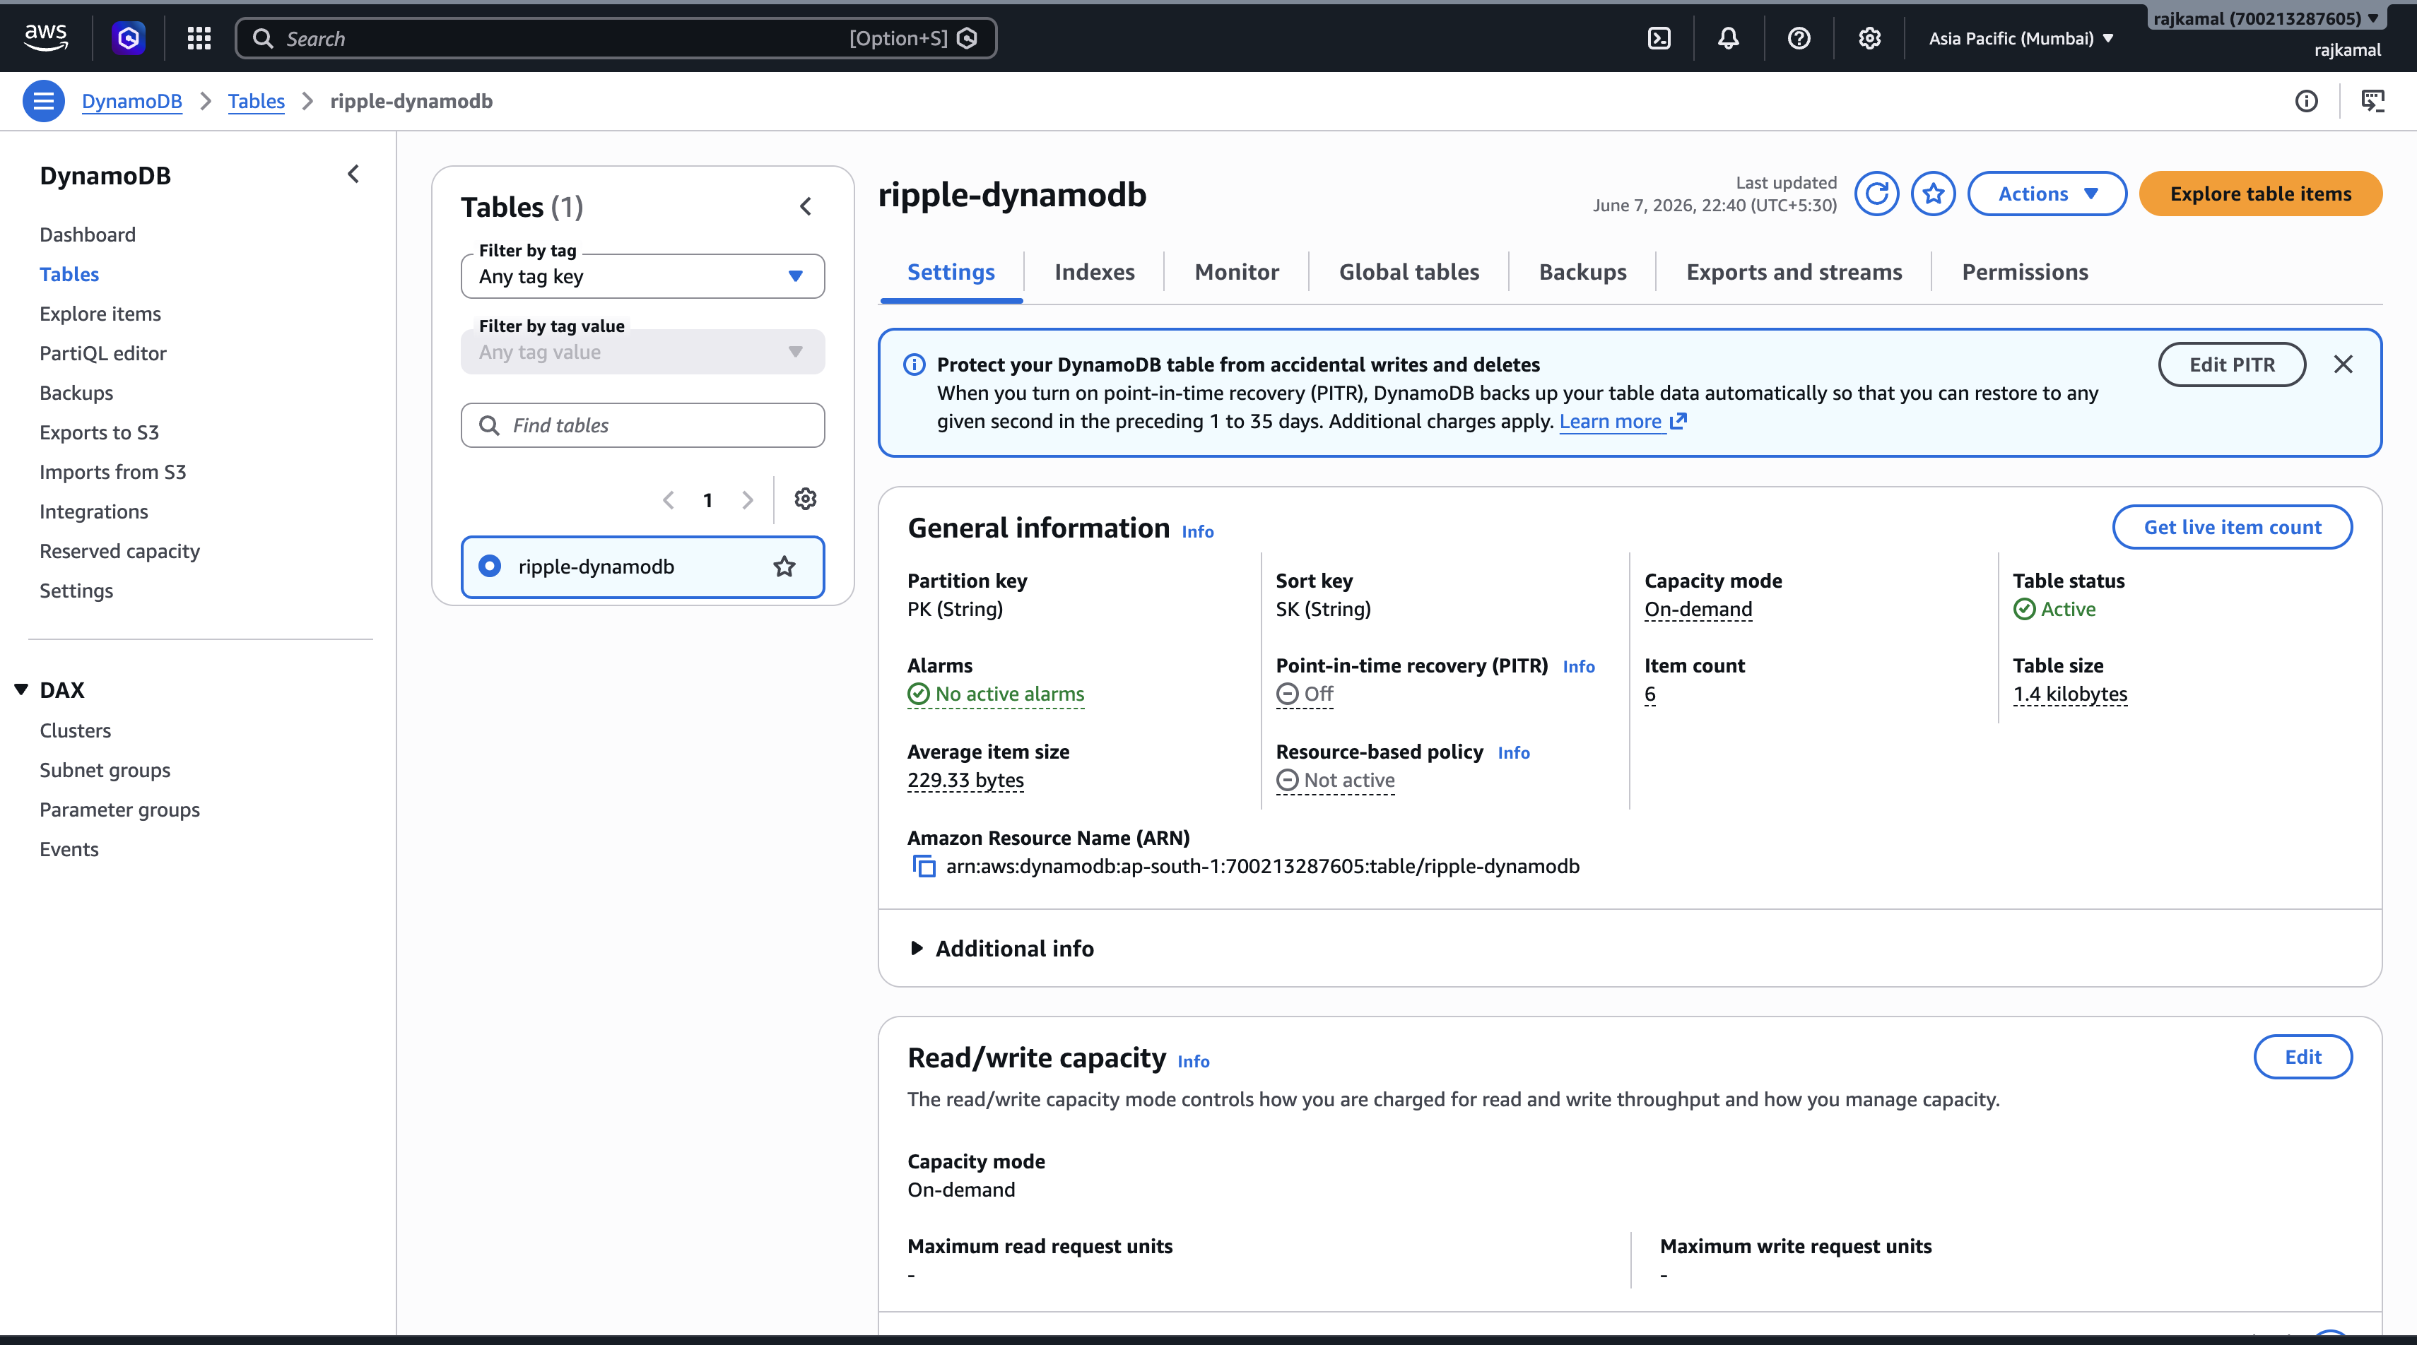Open the Actions dropdown menu
Image resolution: width=2417 pixels, height=1345 pixels.
point(2047,194)
